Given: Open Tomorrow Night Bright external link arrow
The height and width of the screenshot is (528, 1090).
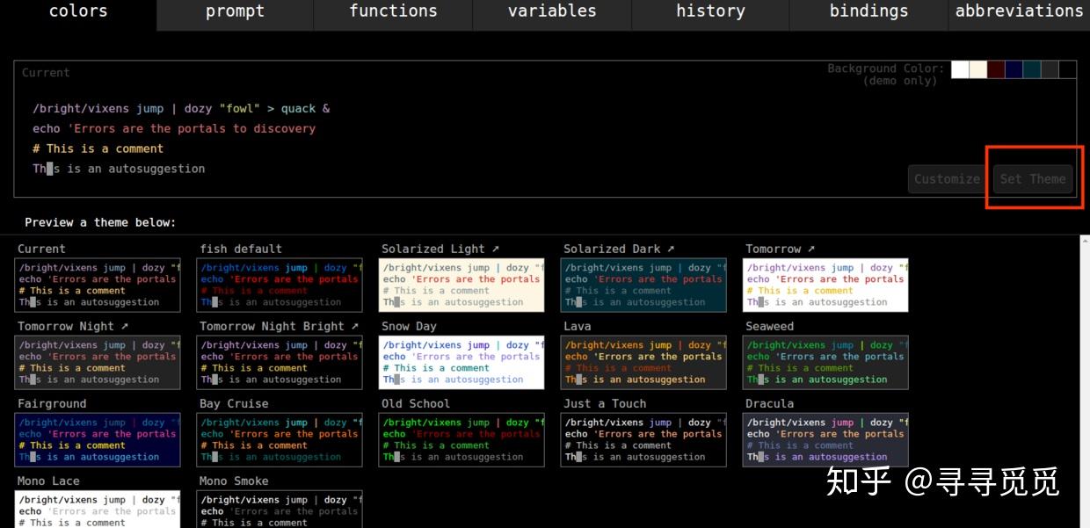Looking at the screenshot, I should (x=355, y=327).
